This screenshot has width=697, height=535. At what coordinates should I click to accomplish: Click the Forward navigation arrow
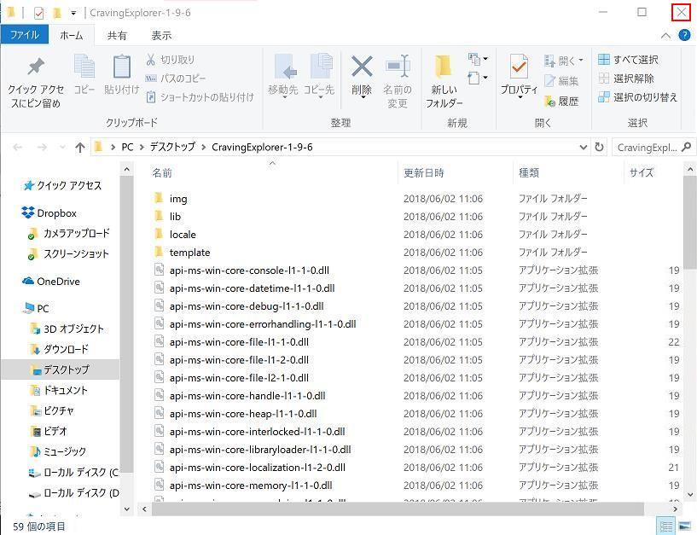[42, 148]
